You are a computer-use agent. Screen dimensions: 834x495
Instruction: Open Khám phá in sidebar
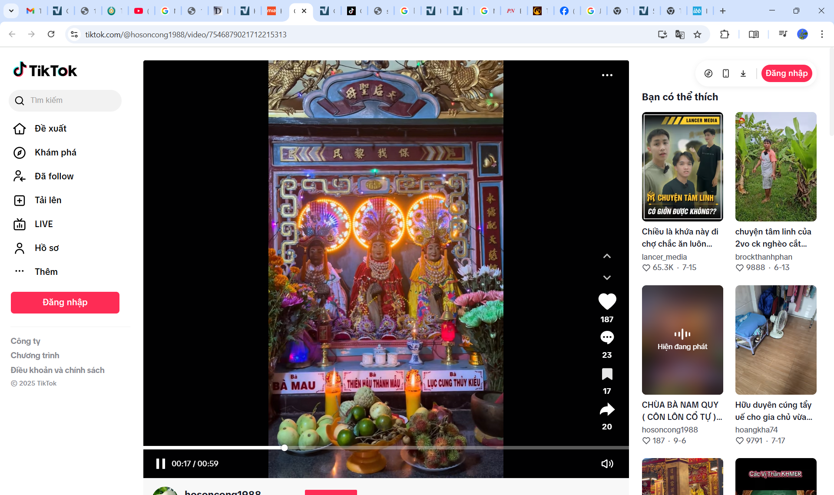[56, 152]
